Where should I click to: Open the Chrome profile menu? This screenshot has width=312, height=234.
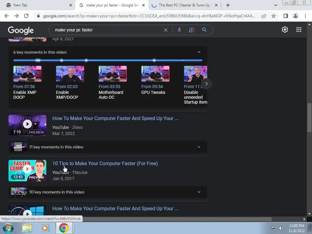click(296, 16)
